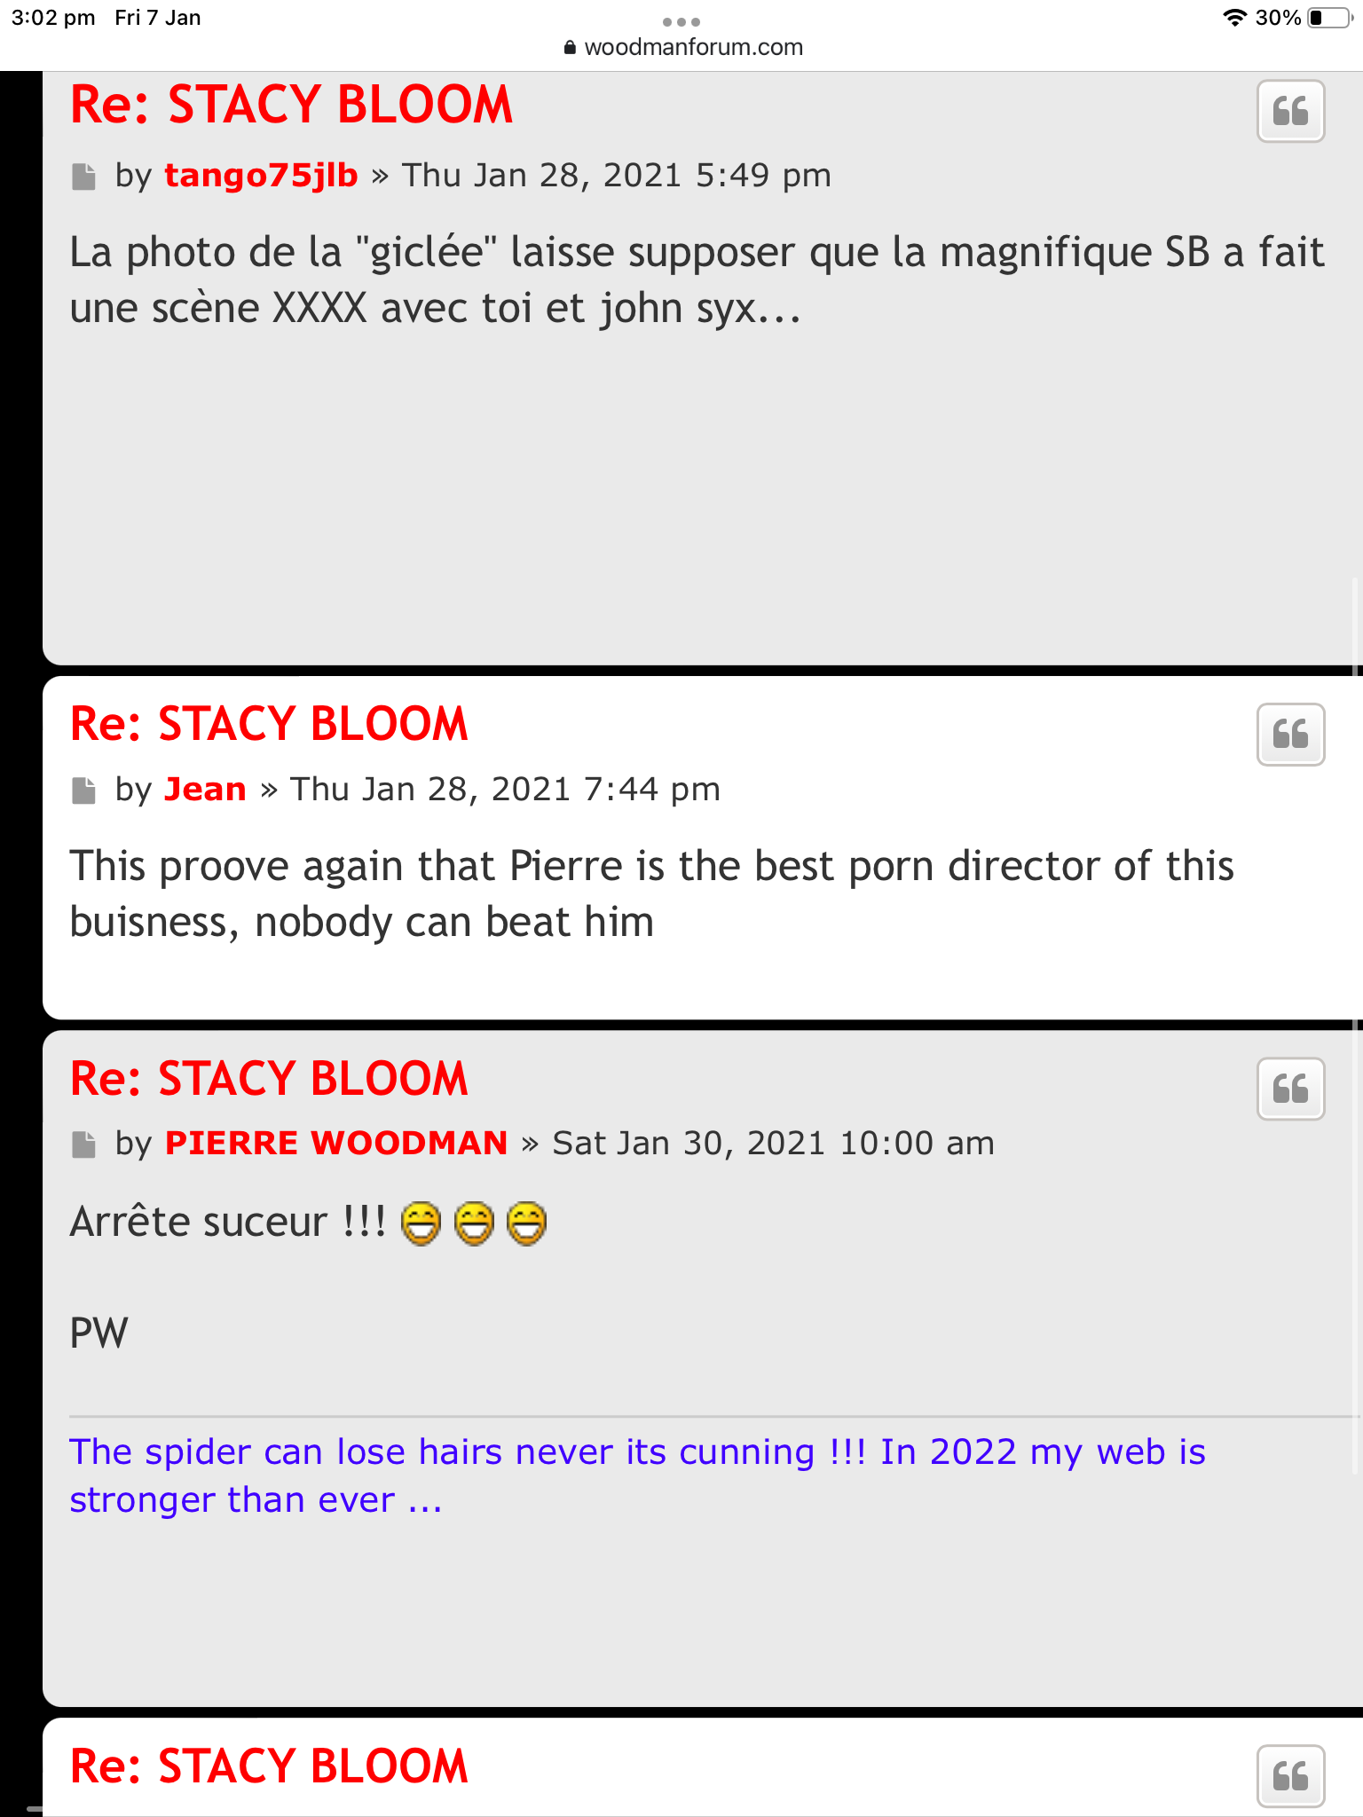Open the Jean user profile link

coord(205,789)
